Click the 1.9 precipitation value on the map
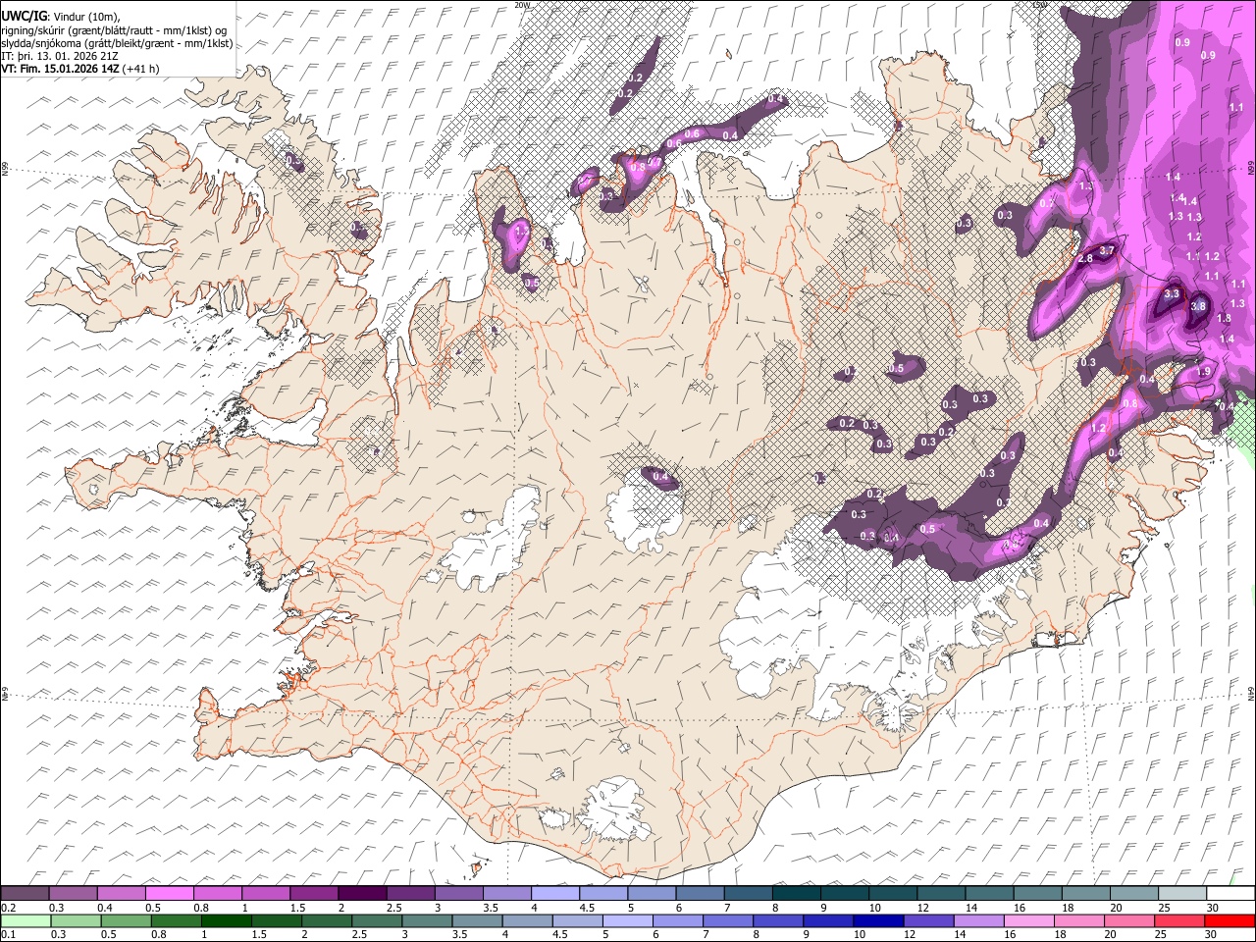This screenshot has height=942, width=1256. coord(1204,372)
